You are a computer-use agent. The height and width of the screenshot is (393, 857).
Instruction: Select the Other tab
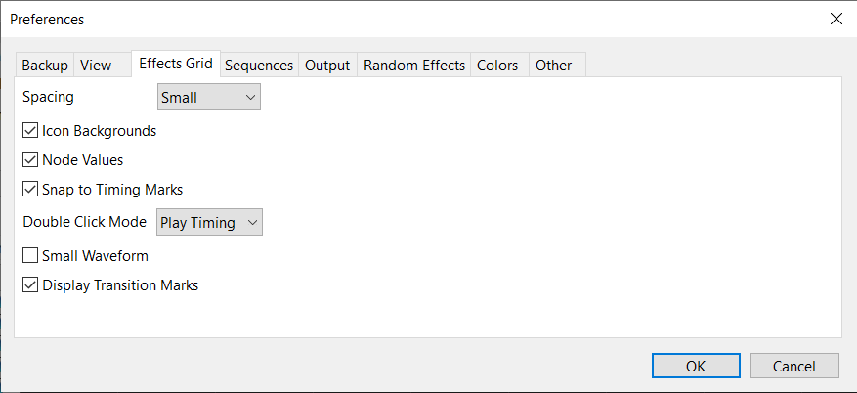554,65
